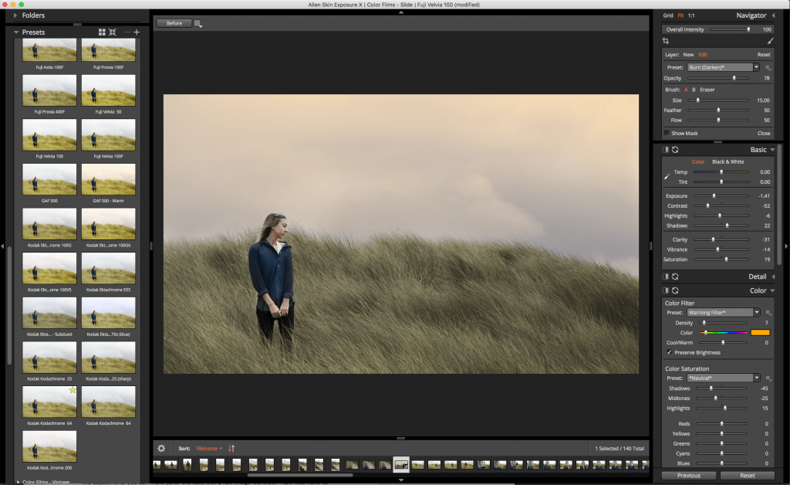The height and width of the screenshot is (485, 790).
Task: Open filmstrip settings via the gear icon
Action: pos(161,448)
